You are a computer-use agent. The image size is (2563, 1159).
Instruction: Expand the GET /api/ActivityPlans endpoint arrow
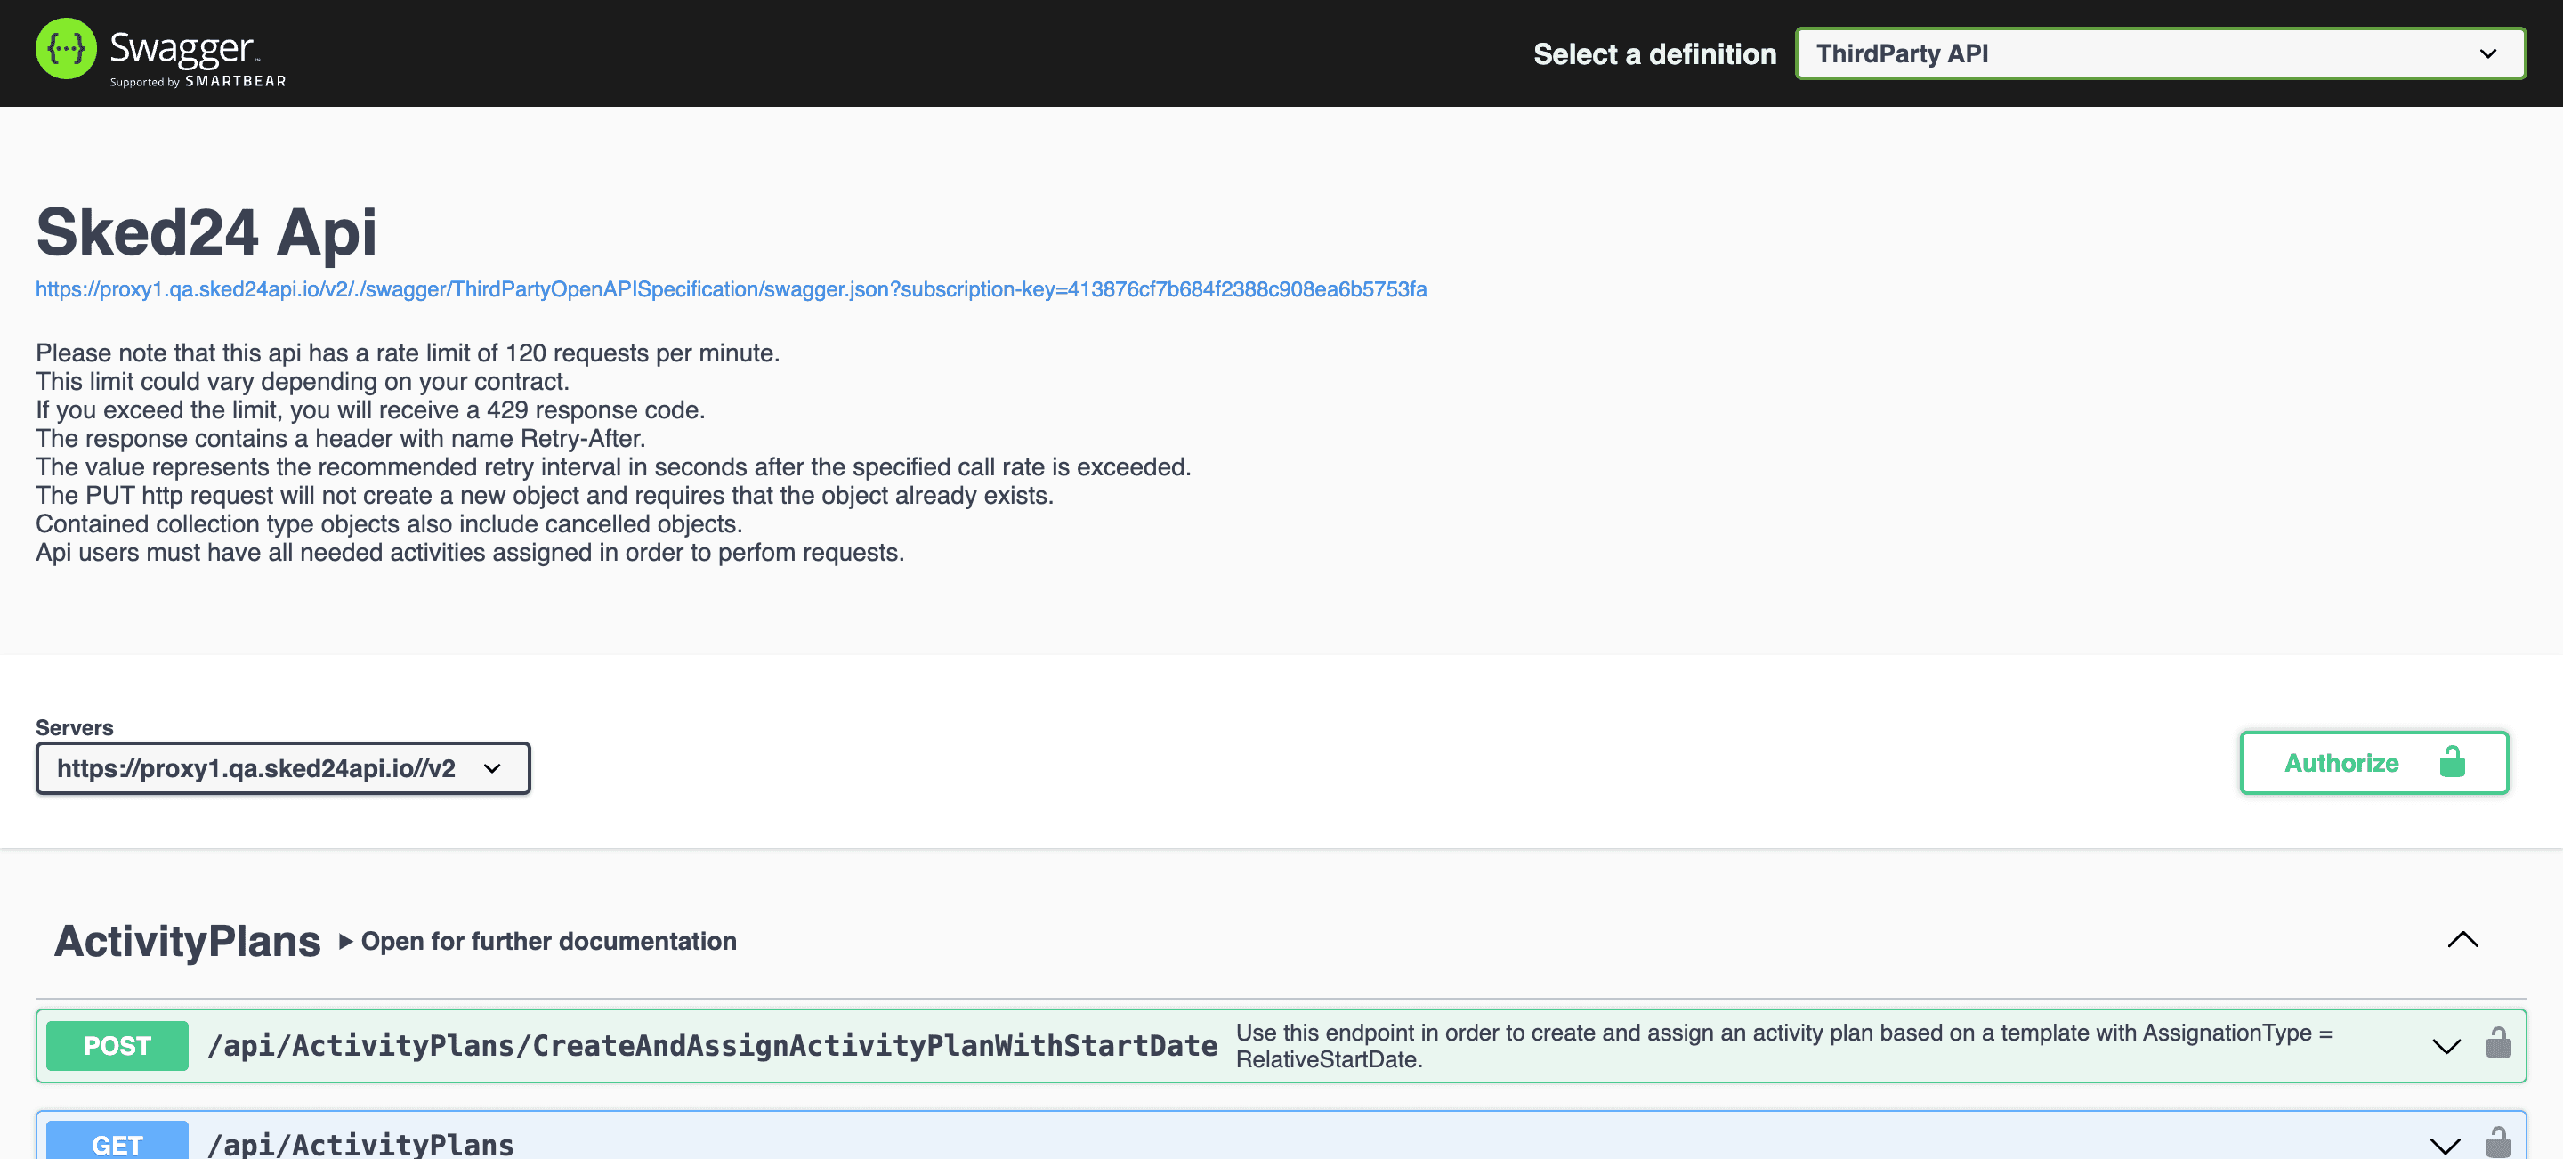pos(2446,1145)
